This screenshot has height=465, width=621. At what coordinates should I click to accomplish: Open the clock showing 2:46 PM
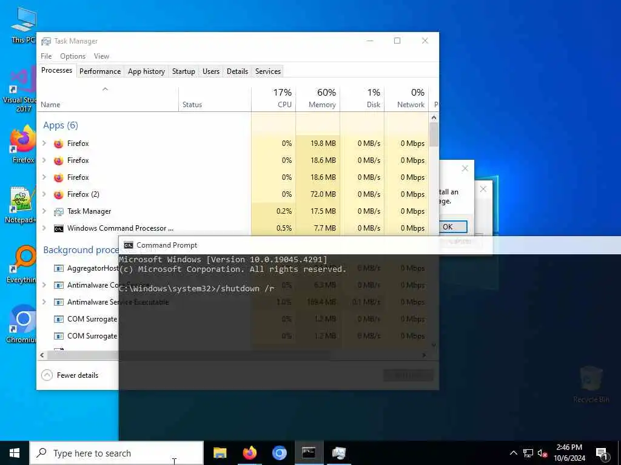[569, 453]
